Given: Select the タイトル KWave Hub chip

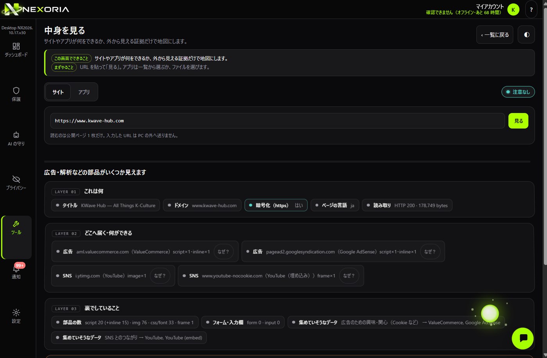Looking at the screenshot, I should click(x=105, y=205).
